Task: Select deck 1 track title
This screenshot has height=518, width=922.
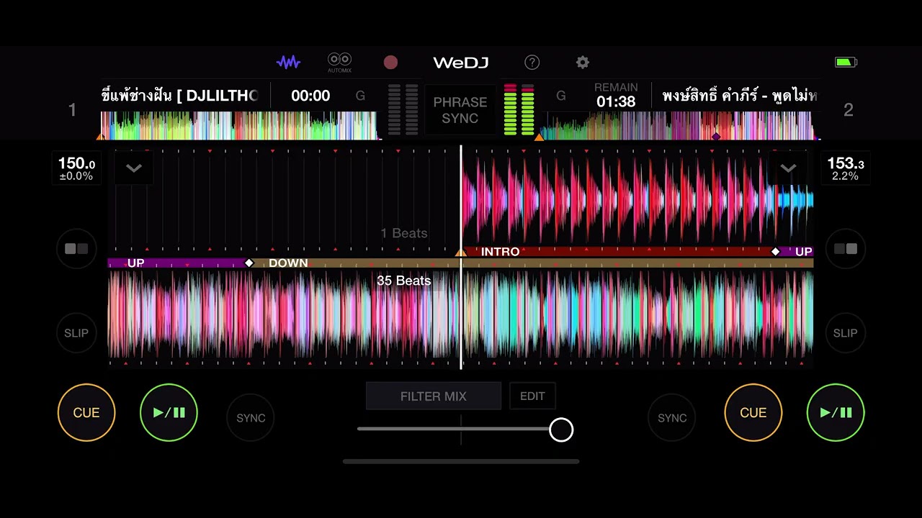Action: click(180, 96)
